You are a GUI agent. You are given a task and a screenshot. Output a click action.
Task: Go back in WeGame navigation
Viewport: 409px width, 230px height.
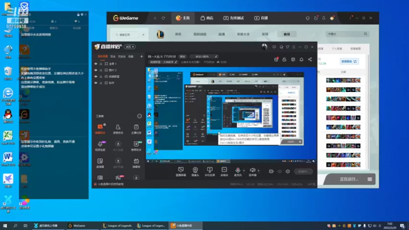155,18
